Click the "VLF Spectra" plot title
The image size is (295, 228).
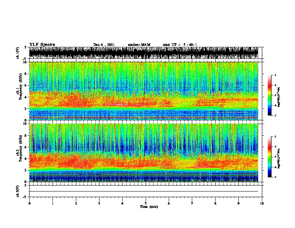[42, 45]
